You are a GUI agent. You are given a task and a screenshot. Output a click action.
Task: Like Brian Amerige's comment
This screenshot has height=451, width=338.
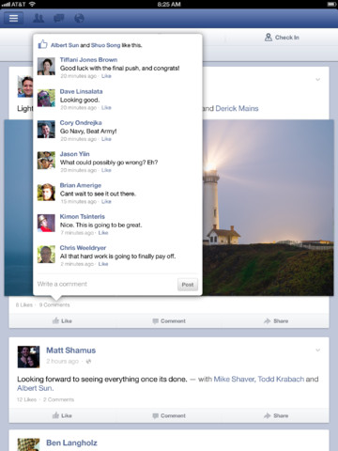click(x=106, y=202)
